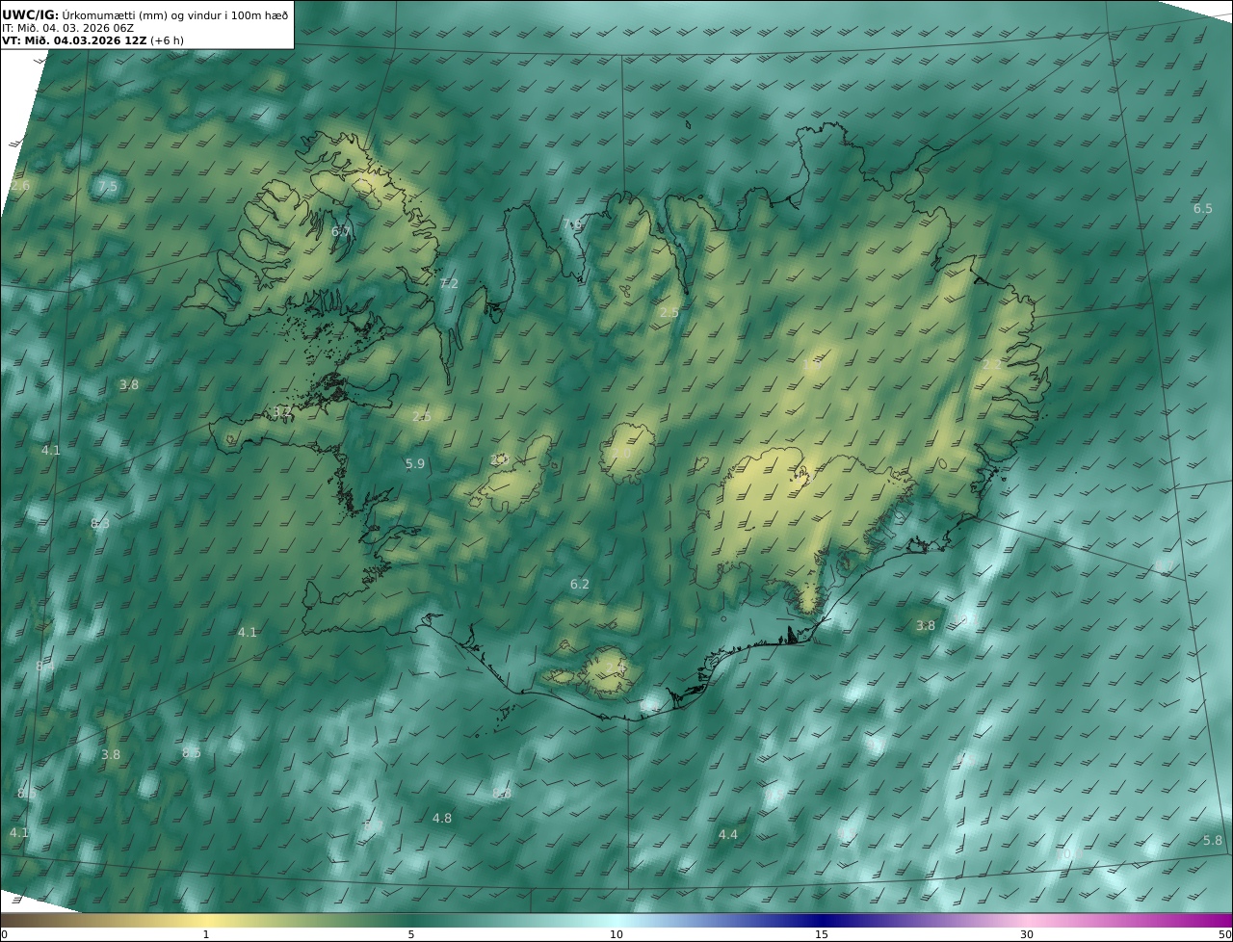
Task: Click the 7.6 value on the north coast
Action: pyautogui.click(x=573, y=225)
